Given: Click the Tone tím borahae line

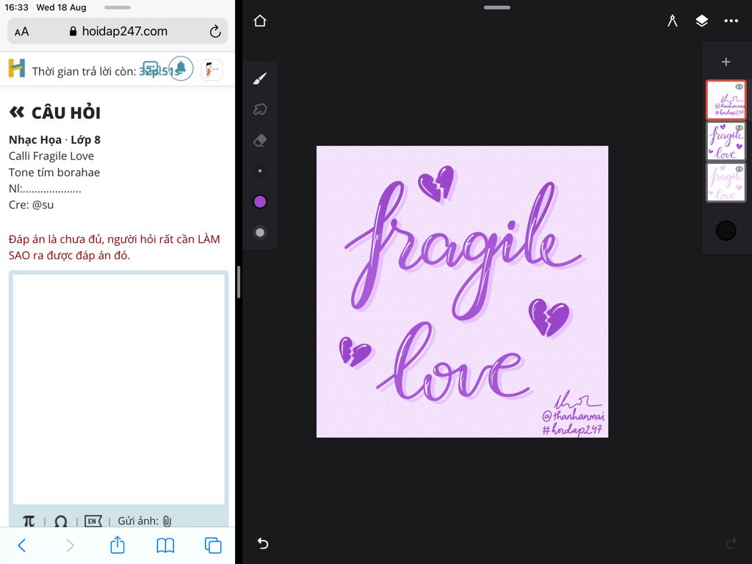Looking at the screenshot, I should point(54,172).
